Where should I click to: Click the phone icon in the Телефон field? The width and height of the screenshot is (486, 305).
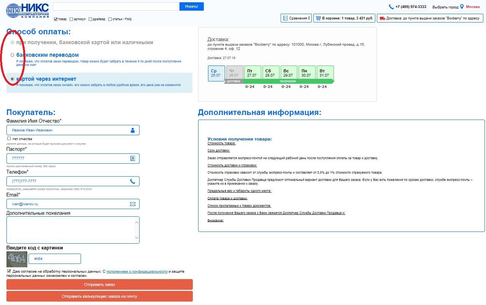coord(133,181)
